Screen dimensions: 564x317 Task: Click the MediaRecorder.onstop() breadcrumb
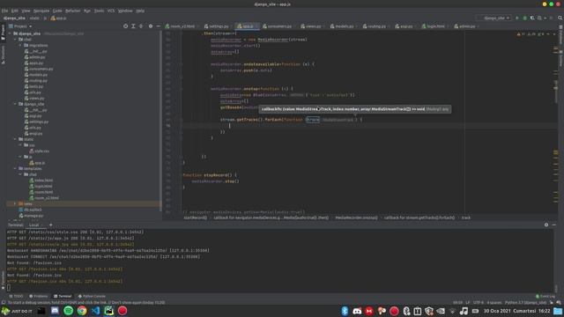pyautogui.click(x=356, y=217)
